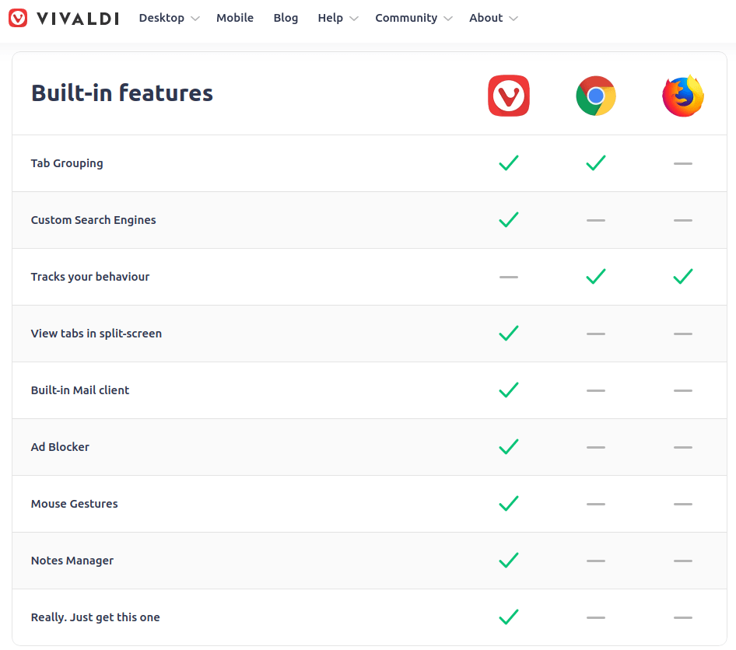The width and height of the screenshot is (736, 650).
Task: Click Vivaldi dash for Tracks your behaviour
Action: (509, 277)
